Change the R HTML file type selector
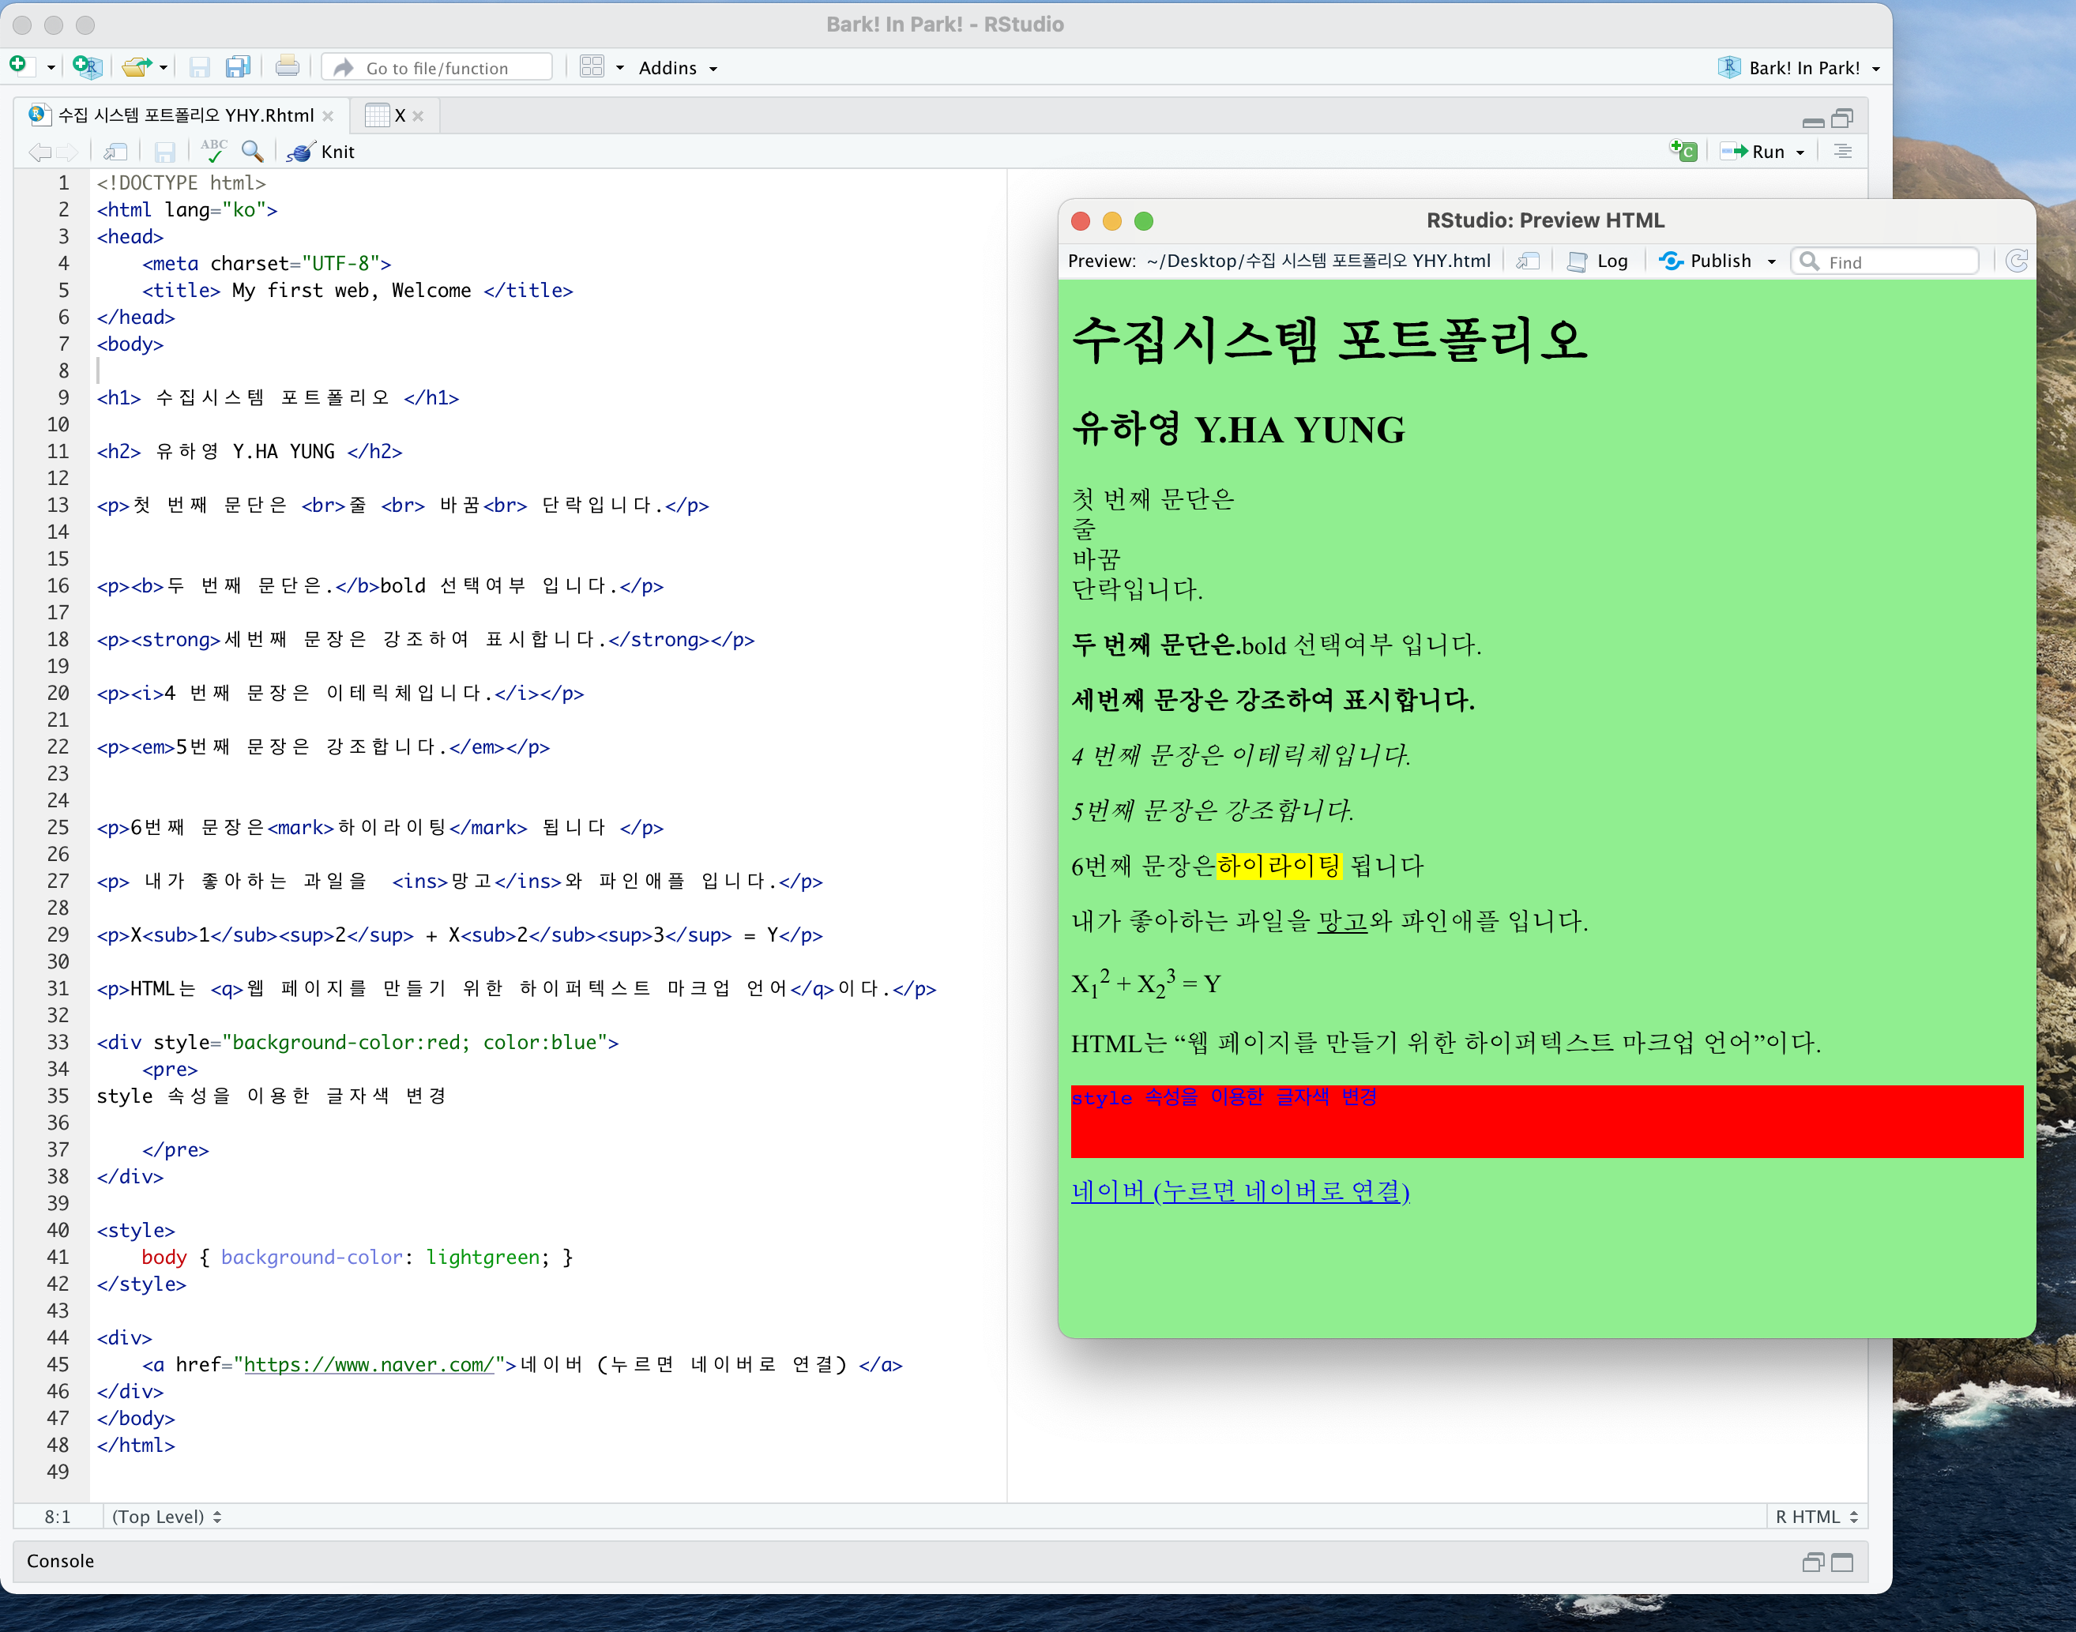The height and width of the screenshot is (1632, 2076). pyautogui.click(x=1816, y=1517)
